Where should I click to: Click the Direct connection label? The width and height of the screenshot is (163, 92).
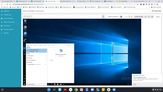[158, 17]
